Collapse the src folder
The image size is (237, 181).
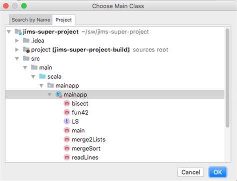tap(17, 58)
